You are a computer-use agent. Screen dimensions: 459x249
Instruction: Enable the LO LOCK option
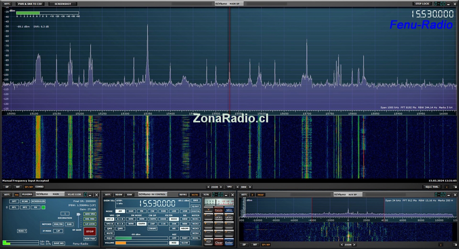[90, 224]
